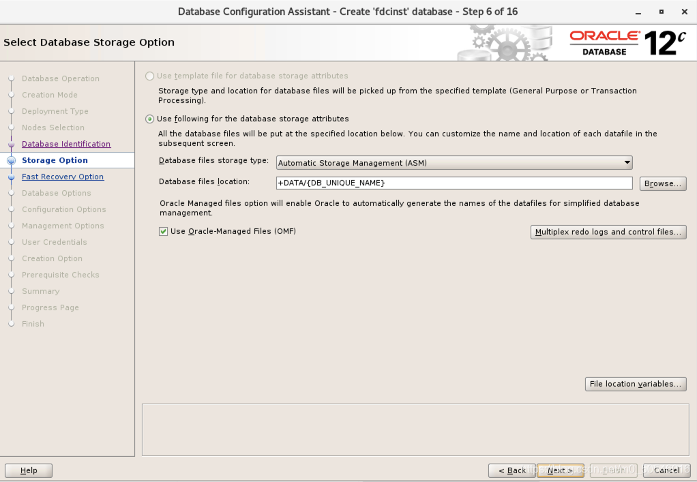Click Progress Page step label
Screen dimensions: 697x482
(x=50, y=308)
